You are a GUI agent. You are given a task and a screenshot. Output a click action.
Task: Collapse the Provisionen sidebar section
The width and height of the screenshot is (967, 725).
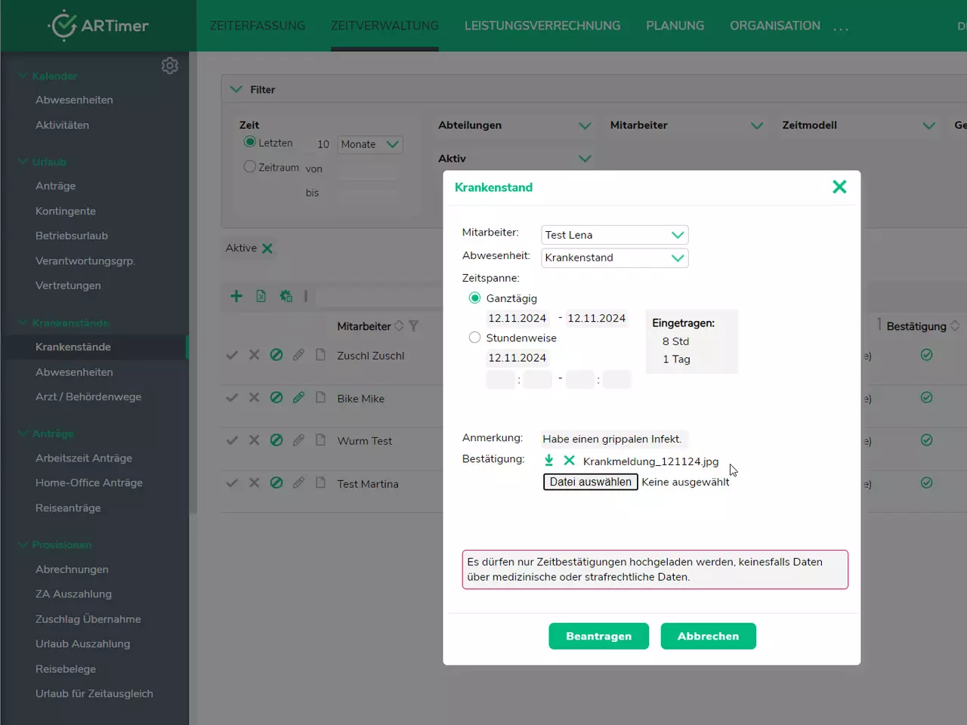(x=23, y=545)
